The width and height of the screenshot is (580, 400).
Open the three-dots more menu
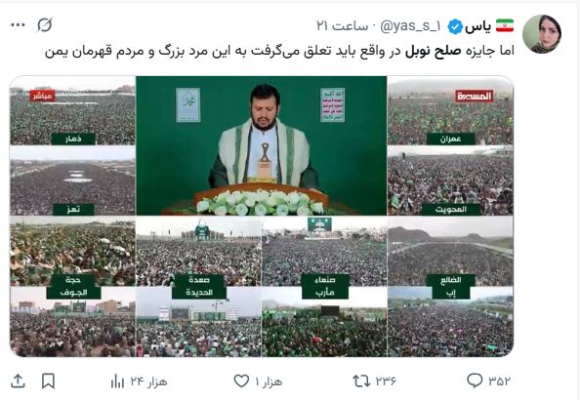click(x=18, y=25)
